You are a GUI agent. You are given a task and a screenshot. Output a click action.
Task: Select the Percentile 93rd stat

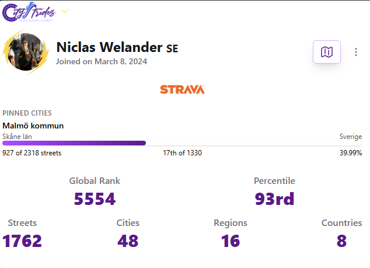click(274, 192)
